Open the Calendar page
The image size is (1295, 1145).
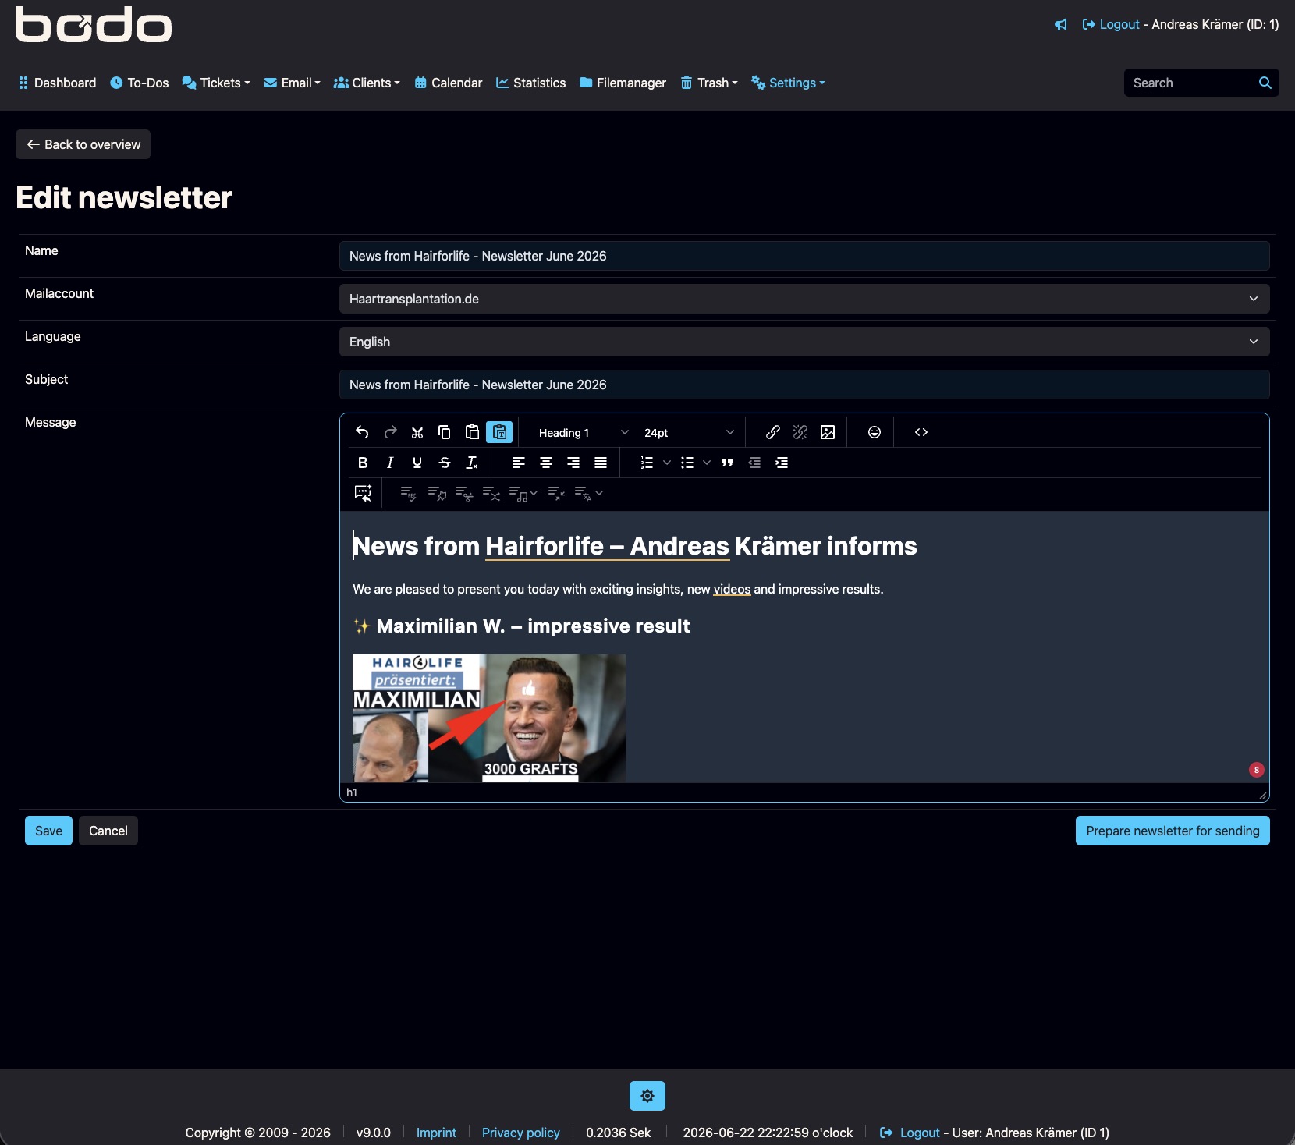click(449, 83)
